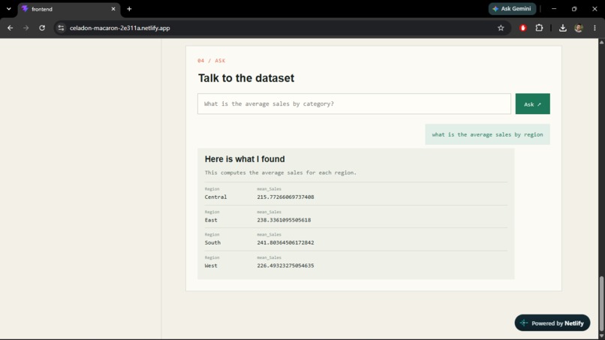Open the profile avatar menu
The image size is (605, 340).
click(x=579, y=28)
